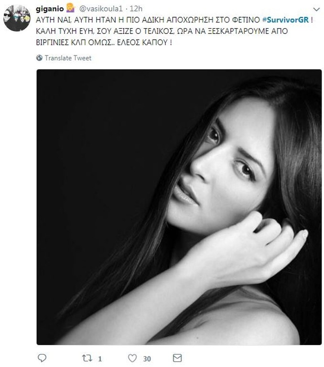This screenshot has height=367, width=324.
Task: Open the 12h timestamp link
Action: point(136,9)
